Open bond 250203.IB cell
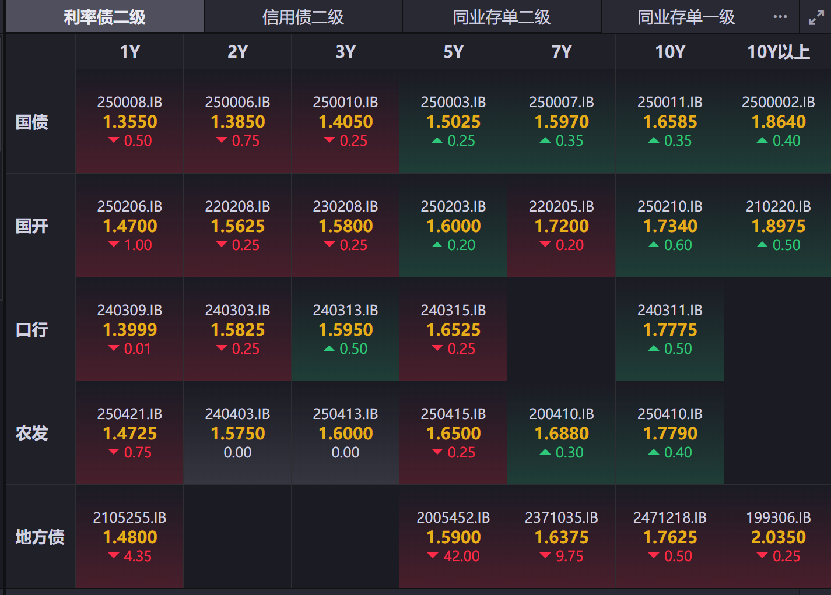The height and width of the screenshot is (595, 831). click(453, 226)
